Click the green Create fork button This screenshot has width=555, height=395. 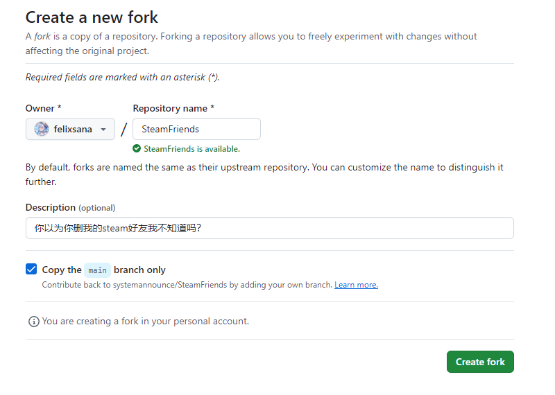(x=480, y=362)
